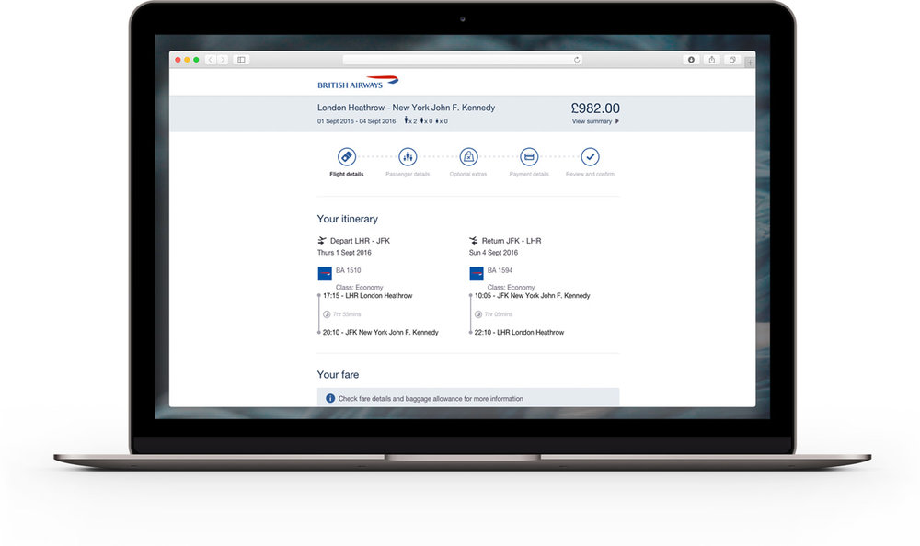This screenshot has width=920, height=546.
Task: Click the middle (child) passenger count icon in the header
Action: pyautogui.click(x=422, y=120)
